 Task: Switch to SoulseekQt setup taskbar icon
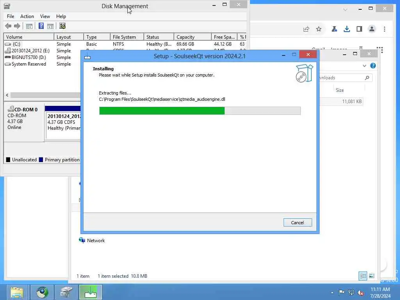(x=91, y=292)
